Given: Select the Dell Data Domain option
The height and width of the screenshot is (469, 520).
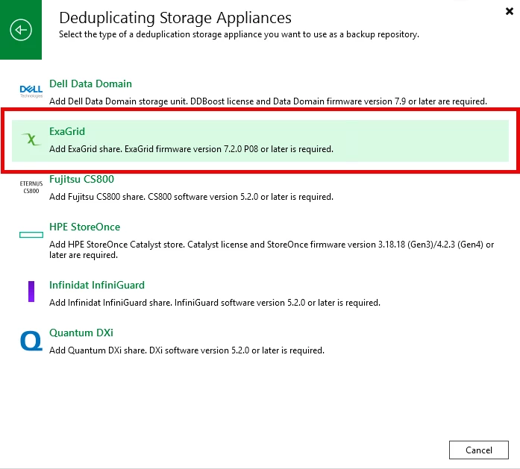Looking at the screenshot, I should pos(90,84).
